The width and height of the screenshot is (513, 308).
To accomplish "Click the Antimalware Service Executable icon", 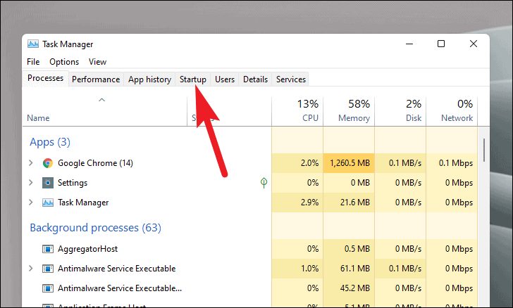I will (x=48, y=269).
